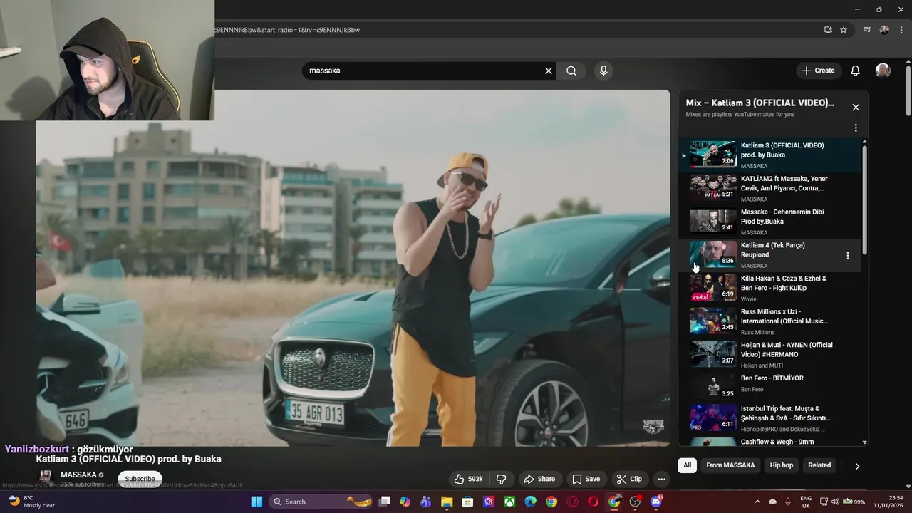
Task: Like the video with 593k likes
Action: click(x=469, y=479)
